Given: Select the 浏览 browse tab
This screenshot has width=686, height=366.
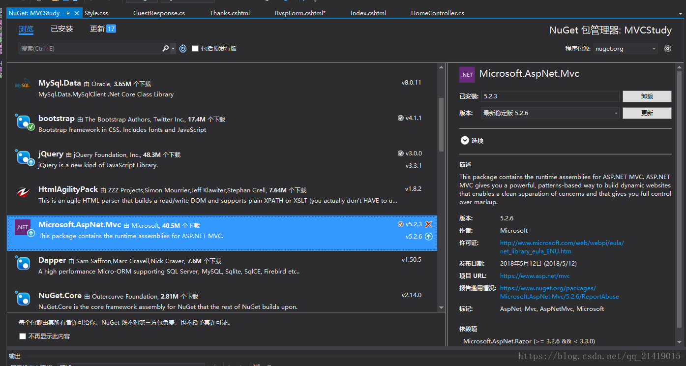Looking at the screenshot, I should click(26, 29).
